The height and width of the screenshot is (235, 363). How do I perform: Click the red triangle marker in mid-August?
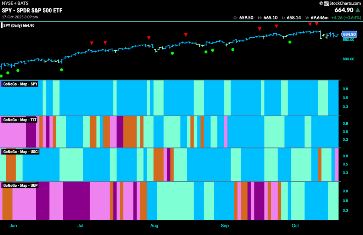coord(186,35)
